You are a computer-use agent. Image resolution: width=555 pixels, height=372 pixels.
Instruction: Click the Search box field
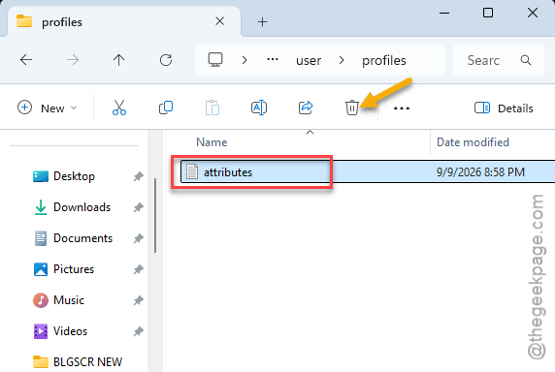[499, 60]
